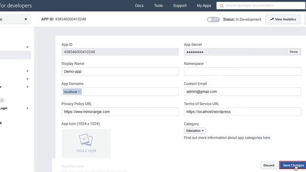The height and width of the screenshot is (172, 306).
Task: Click the search magnifier icon
Action: pos(221,6)
